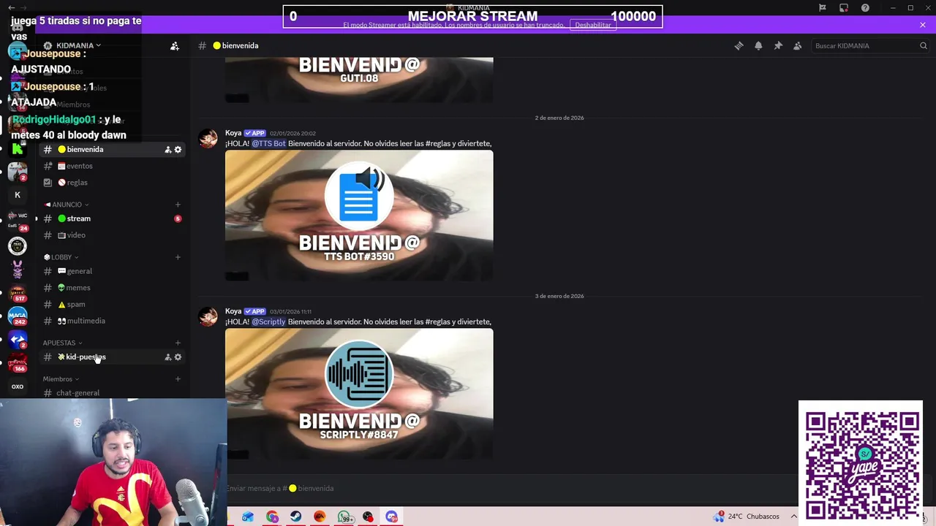The image size is (936, 526).
Task: Invite people to server icon
Action: coord(175,46)
